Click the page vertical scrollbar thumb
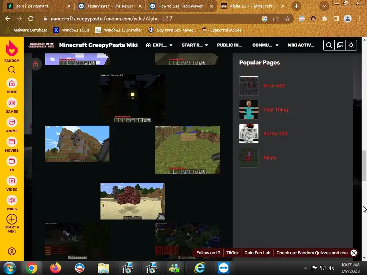The height and width of the screenshot is (275, 367). pos(364,166)
